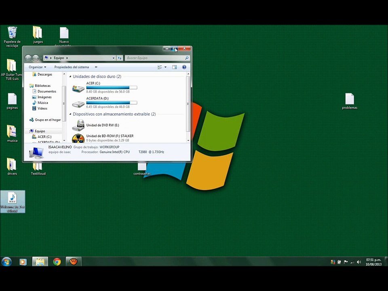The width and height of the screenshot is (388, 291).
Task: Open the Action Center flag tray icon
Action: pyautogui.click(x=346, y=262)
